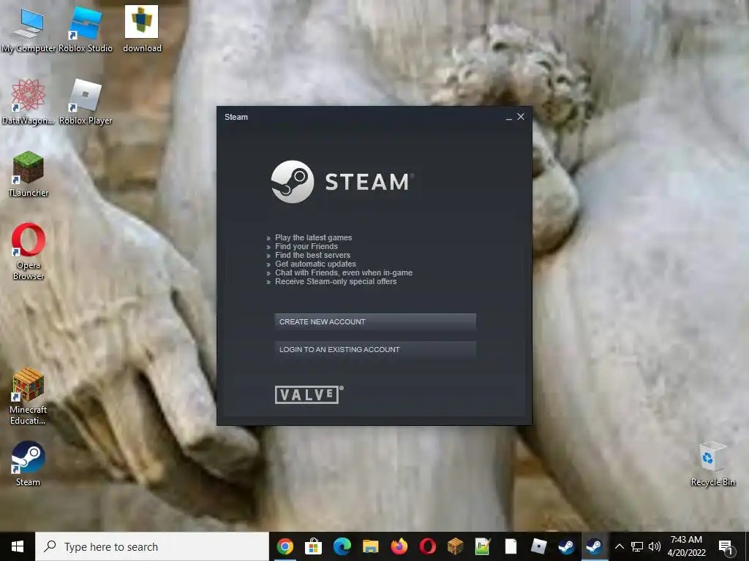The width and height of the screenshot is (749, 561).
Task: Open the Minecraft block icon in taskbar
Action: pos(455,546)
